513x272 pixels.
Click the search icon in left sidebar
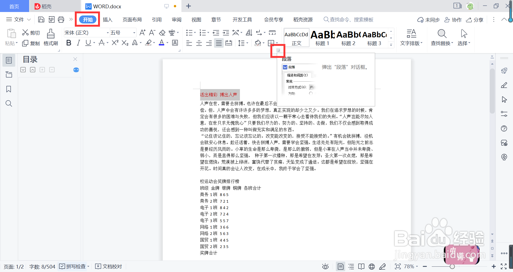pos(9,103)
